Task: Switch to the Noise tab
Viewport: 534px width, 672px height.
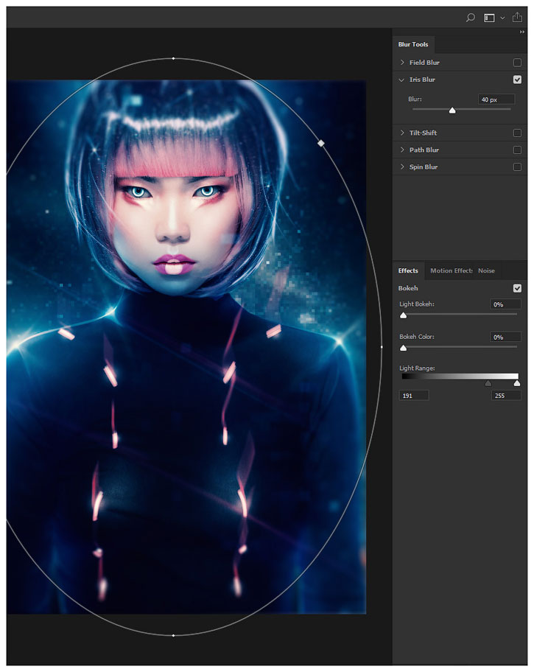Action: click(x=486, y=270)
